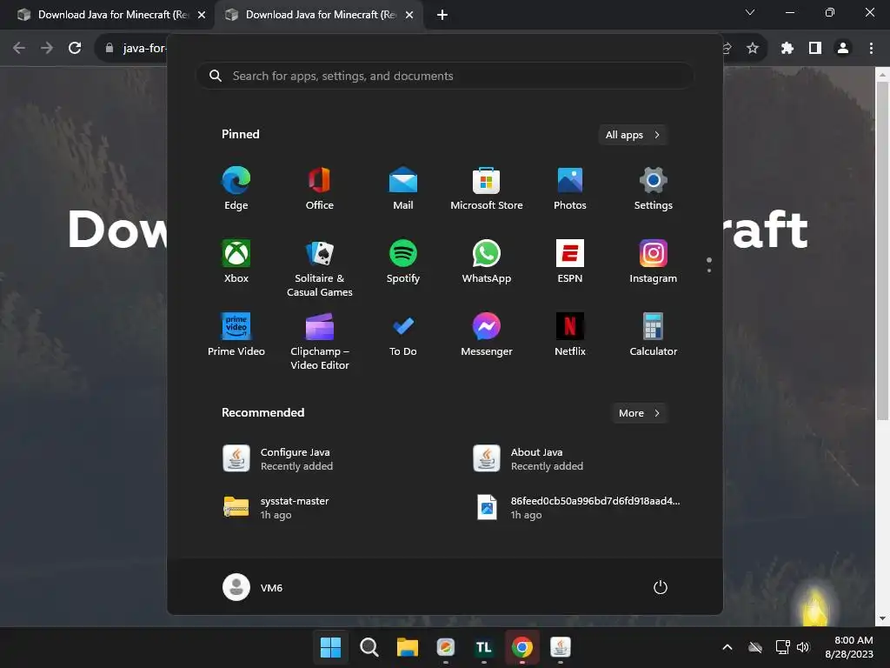Viewport: 890px width, 668px height.
Task: Open Clipchamp Video Editor
Action: [x=320, y=341]
